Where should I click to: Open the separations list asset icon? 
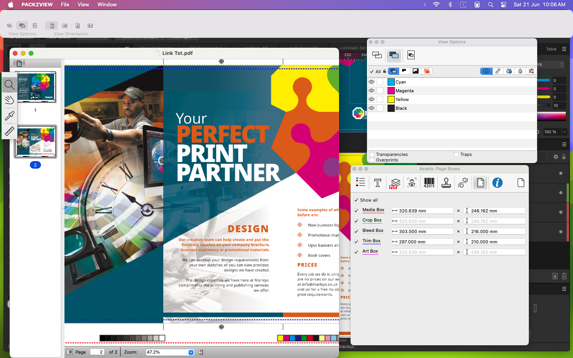[x=361, y=183]
